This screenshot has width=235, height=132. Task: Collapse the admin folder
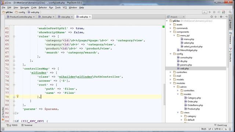[x=174, y=87]
